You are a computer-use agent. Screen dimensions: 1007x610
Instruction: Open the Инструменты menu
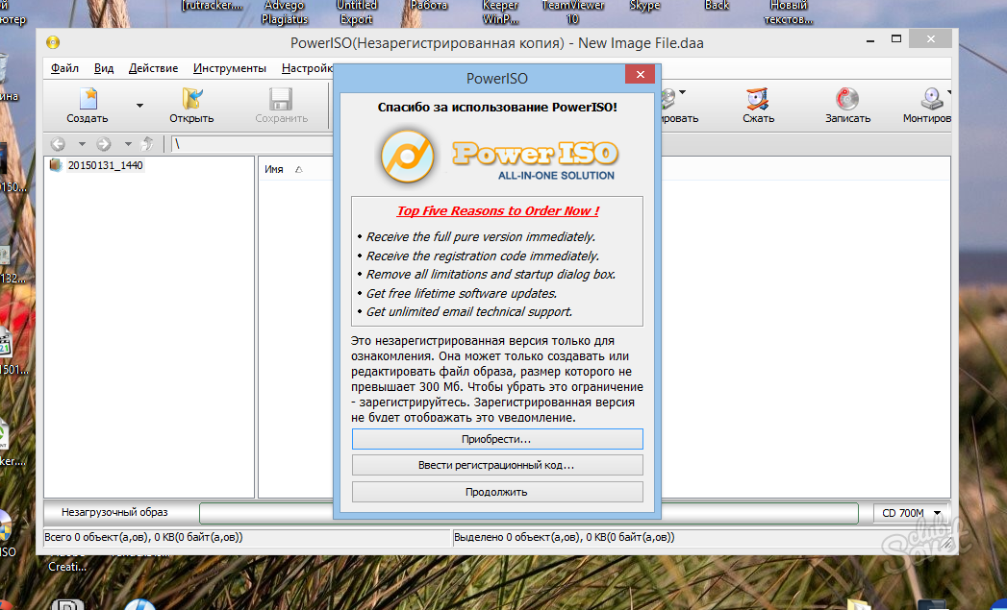point(229,68)
